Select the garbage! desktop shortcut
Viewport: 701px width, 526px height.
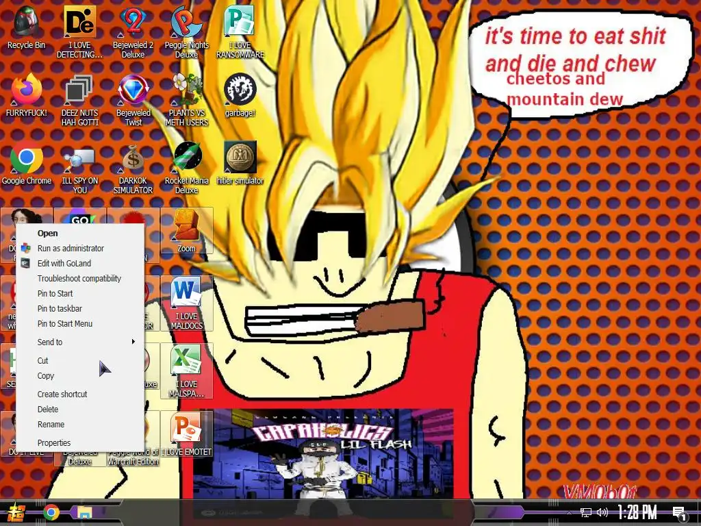pyautogui.click(x=240, y=95)
